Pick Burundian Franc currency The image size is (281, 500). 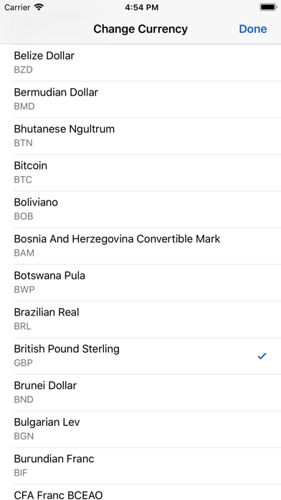(140, 466)
